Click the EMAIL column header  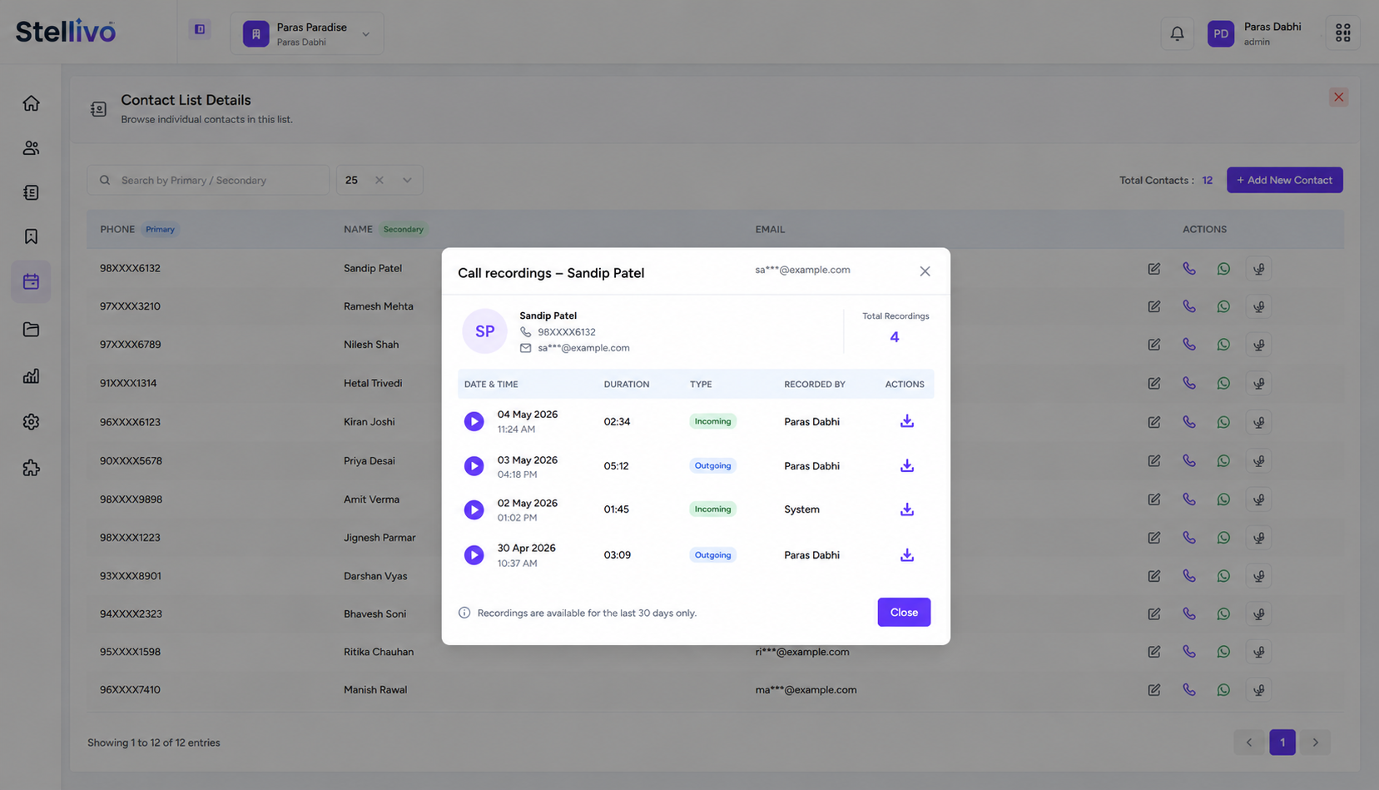point(770,230)
